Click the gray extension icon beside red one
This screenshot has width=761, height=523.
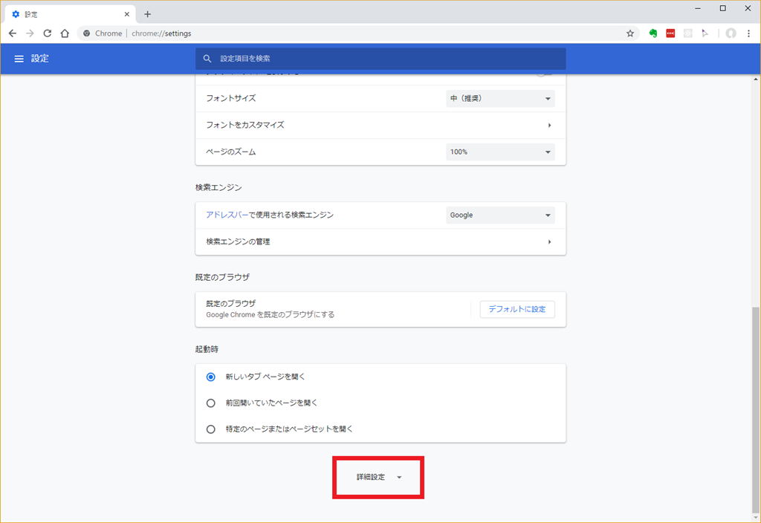tap(687, 33)
